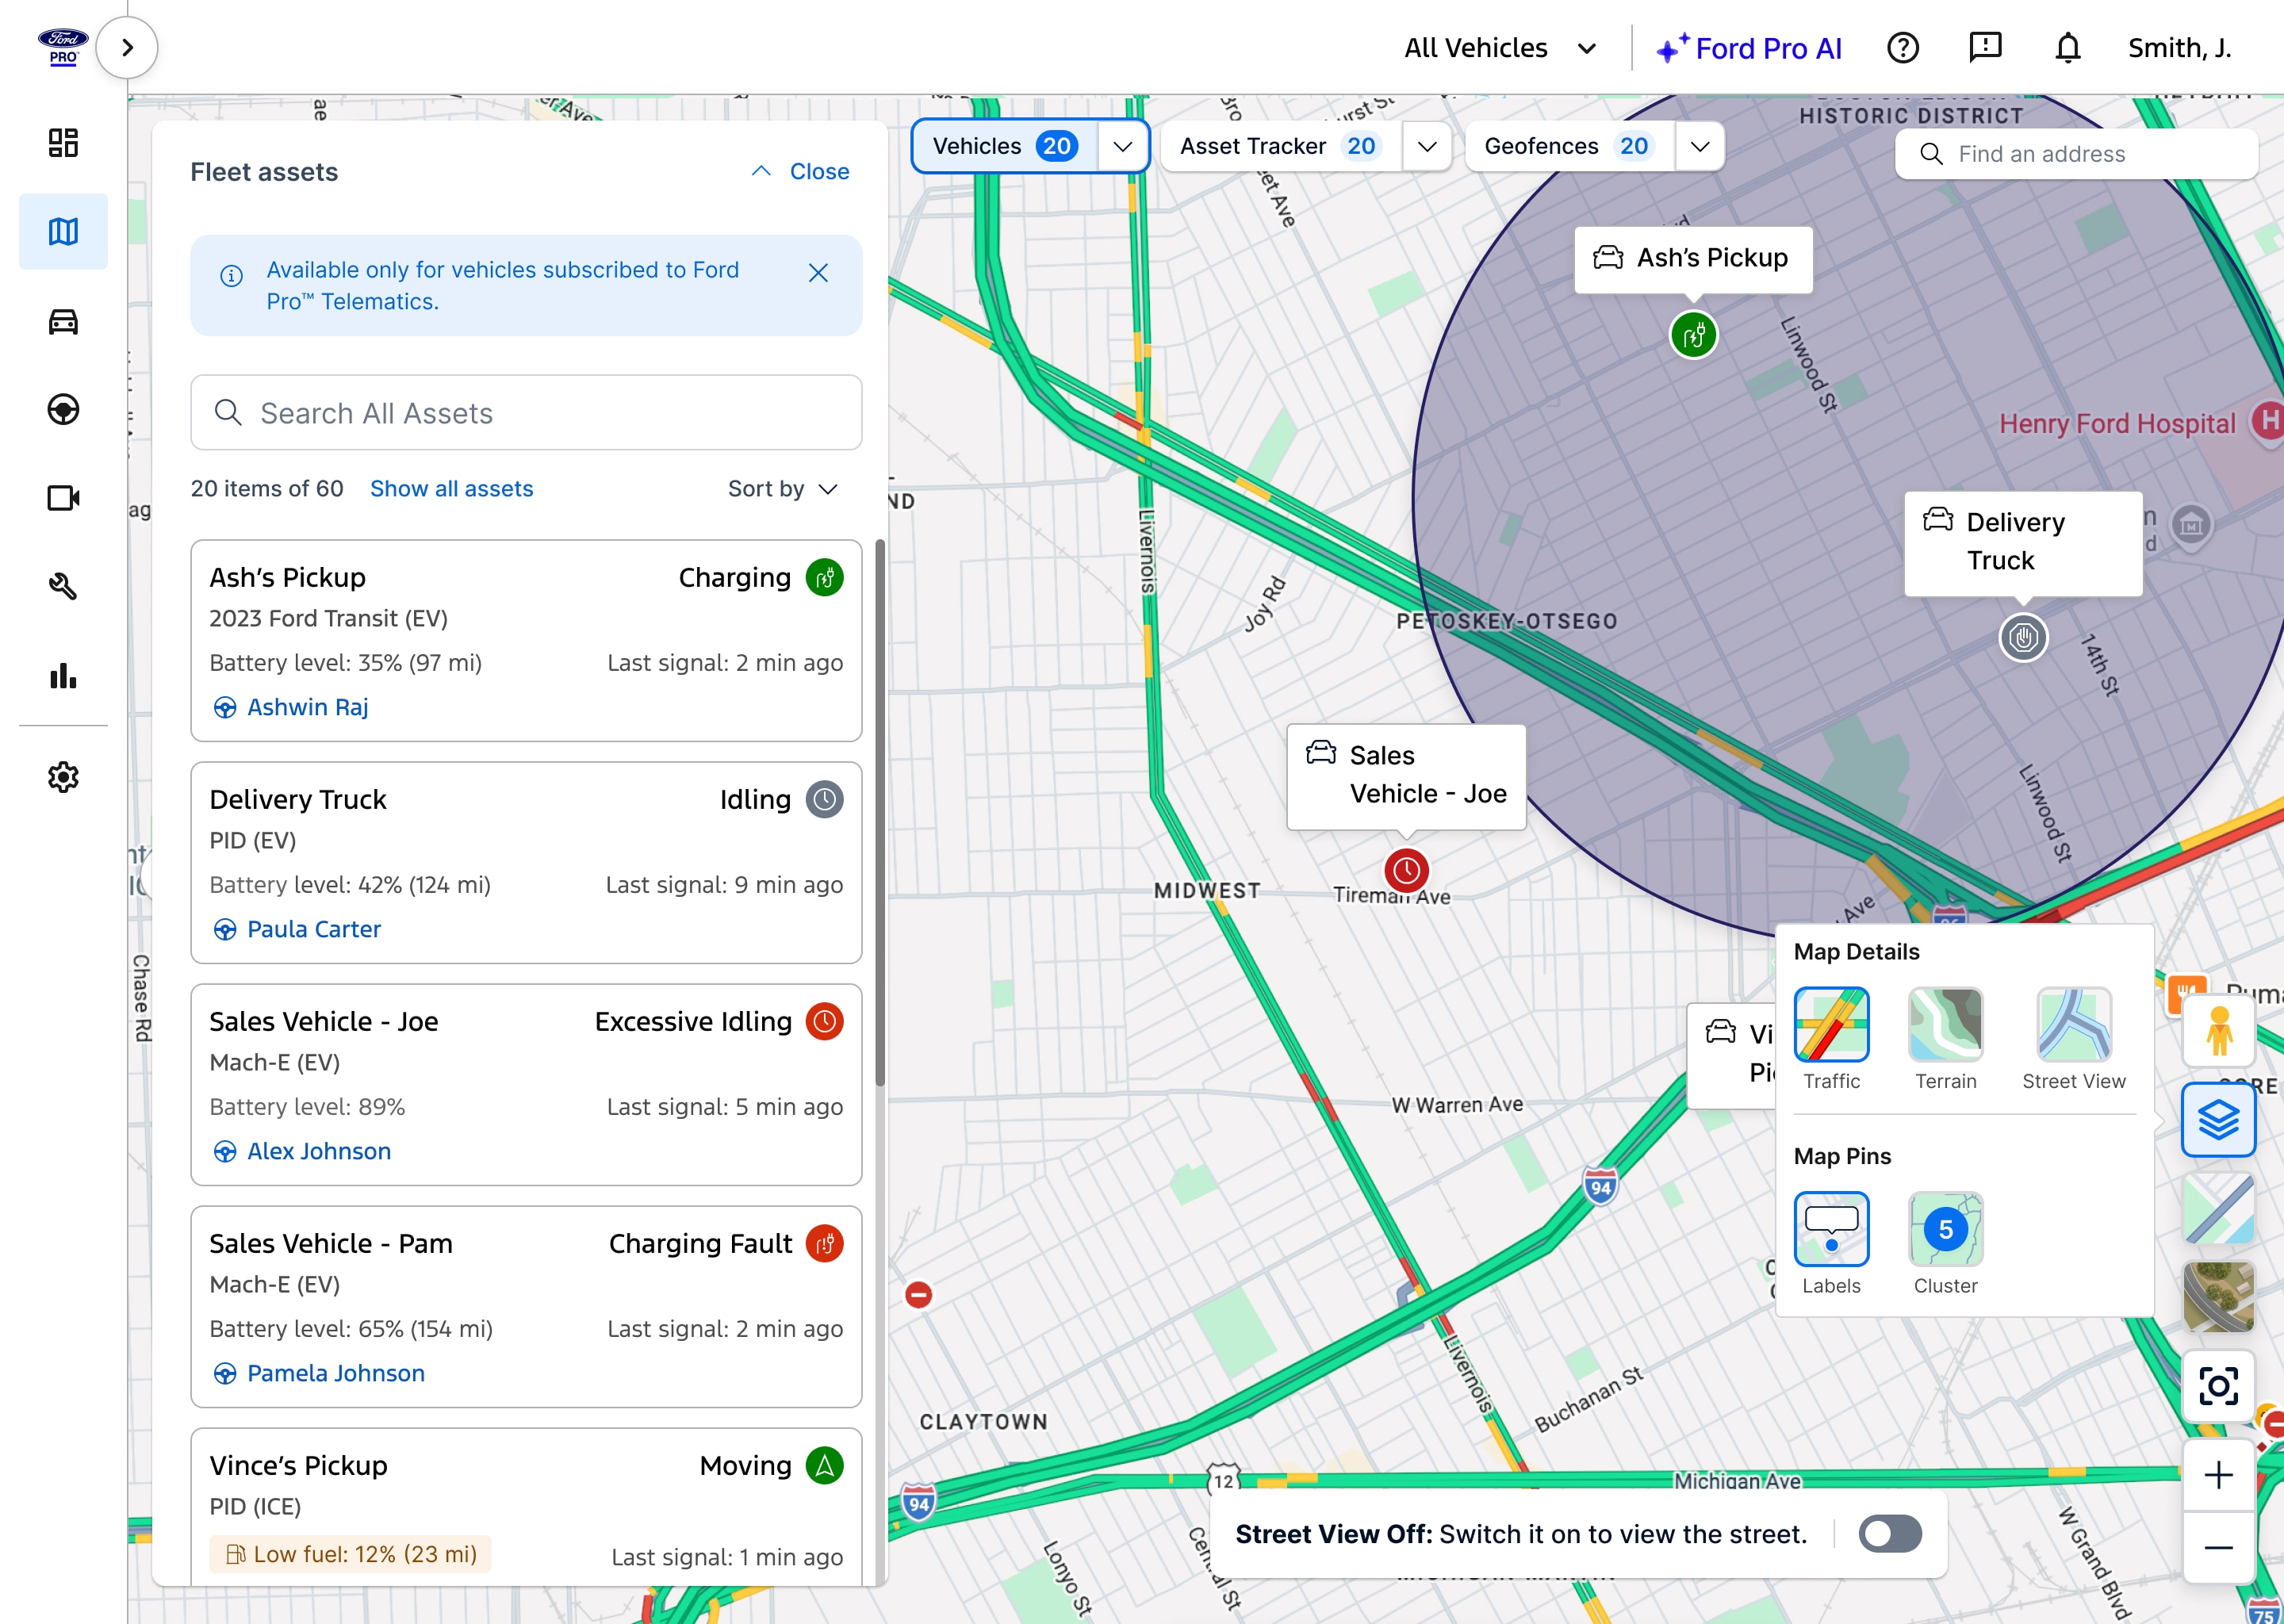The width and height of the screenshot is (2284, 1624).
Task: Expand the Geofences dropdown arrow
Action: (x=1700, y=146)
